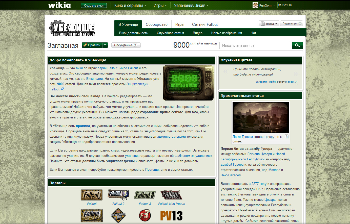Viewport: 350px width, 224px height.
Task: Expand the Игры hub menu
Action: [x=160, y=5]
